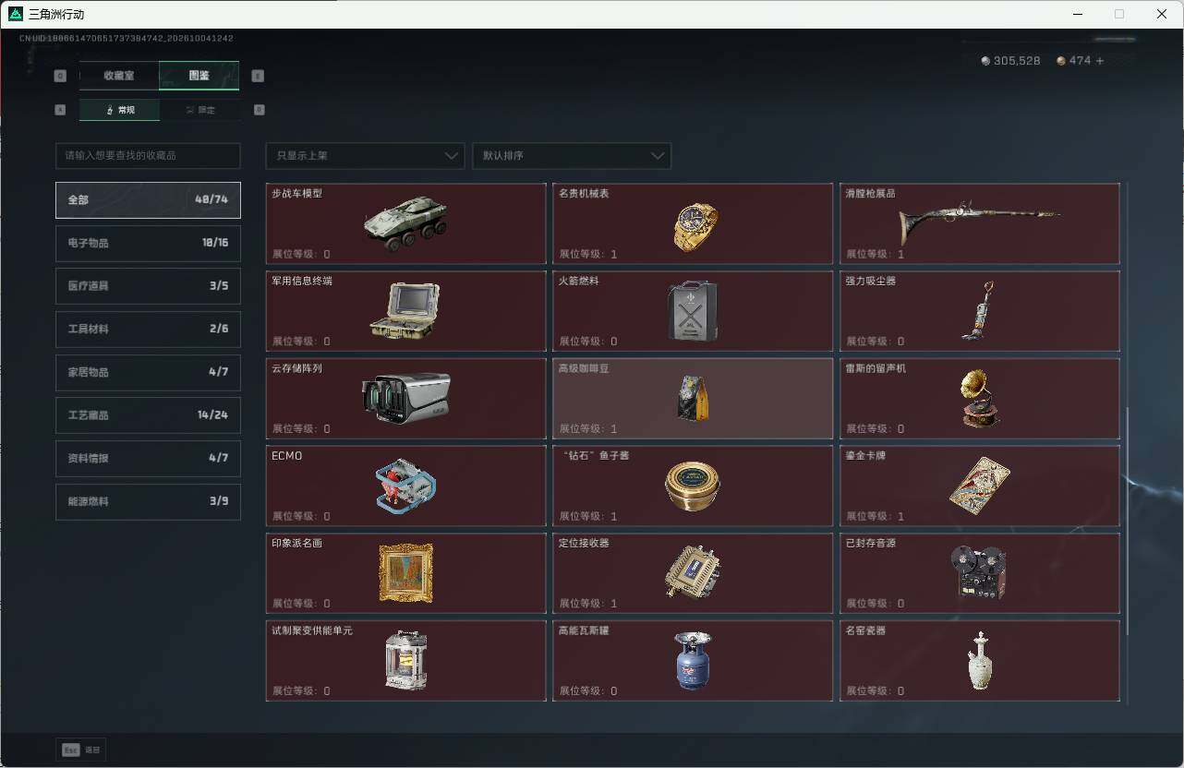Image resolution: width=1184 pixels, height=768 pixels.
Task: Select the 步战车模型 vehicle icon
Action: click(405, 223)
